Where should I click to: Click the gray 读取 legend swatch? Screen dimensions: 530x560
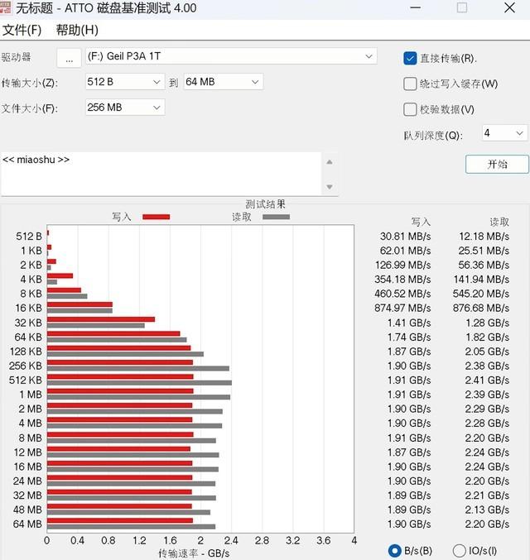276,217
